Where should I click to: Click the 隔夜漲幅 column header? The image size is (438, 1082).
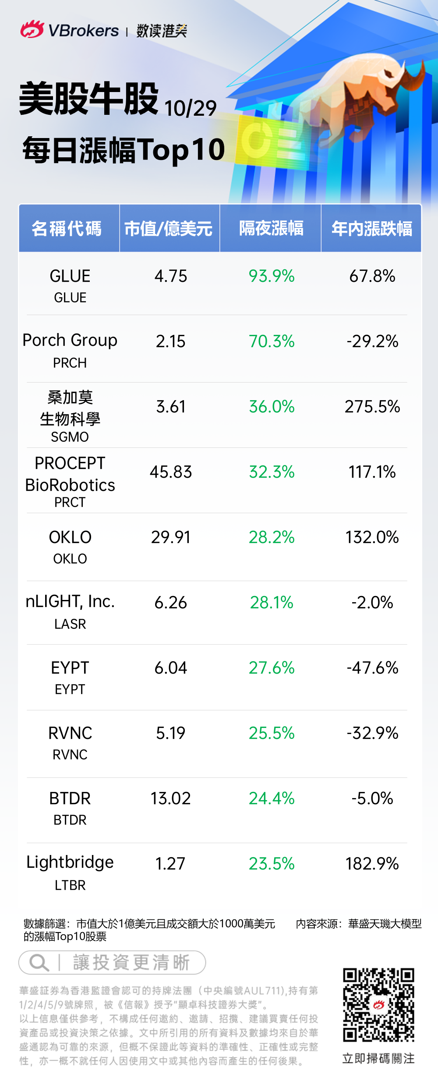pyautogui.click(x=271, y=229)
